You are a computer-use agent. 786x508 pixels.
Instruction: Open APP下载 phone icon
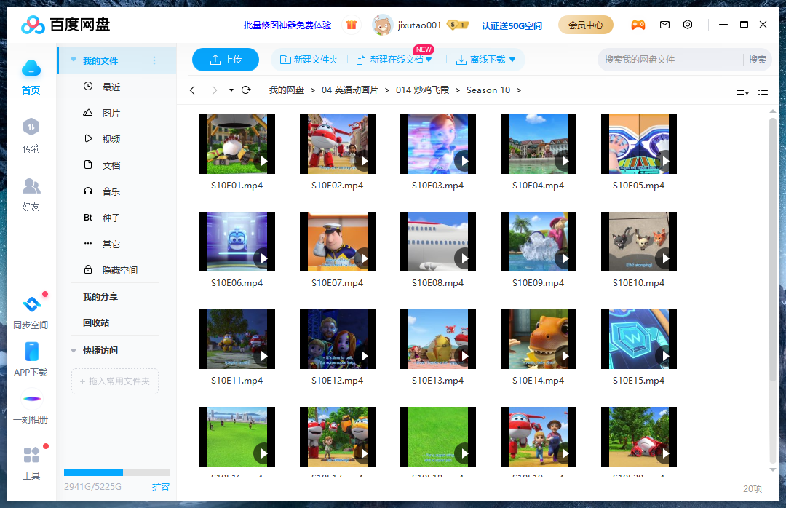(31, 352)
